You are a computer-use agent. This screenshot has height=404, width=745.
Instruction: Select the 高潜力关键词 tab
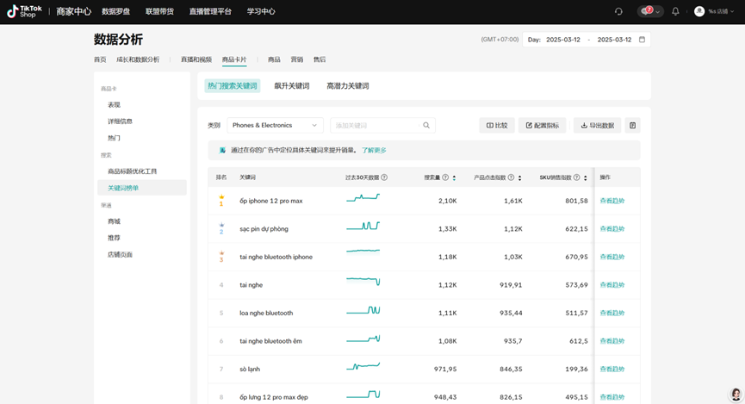(348, 86)
